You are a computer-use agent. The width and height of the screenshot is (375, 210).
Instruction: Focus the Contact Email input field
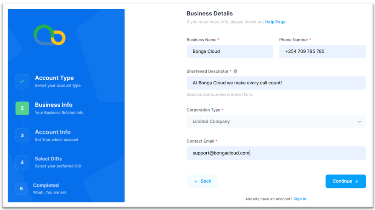pyautogui.click(x=276, y=153)
